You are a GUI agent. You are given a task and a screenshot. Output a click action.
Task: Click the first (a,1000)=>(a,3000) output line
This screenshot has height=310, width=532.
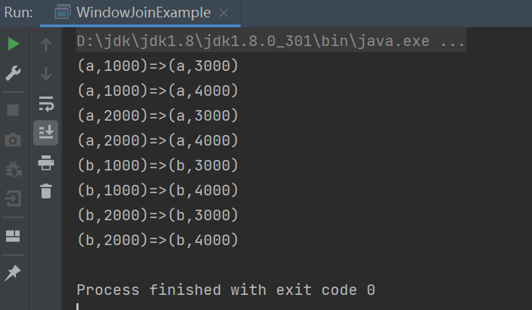pos(158,66)
